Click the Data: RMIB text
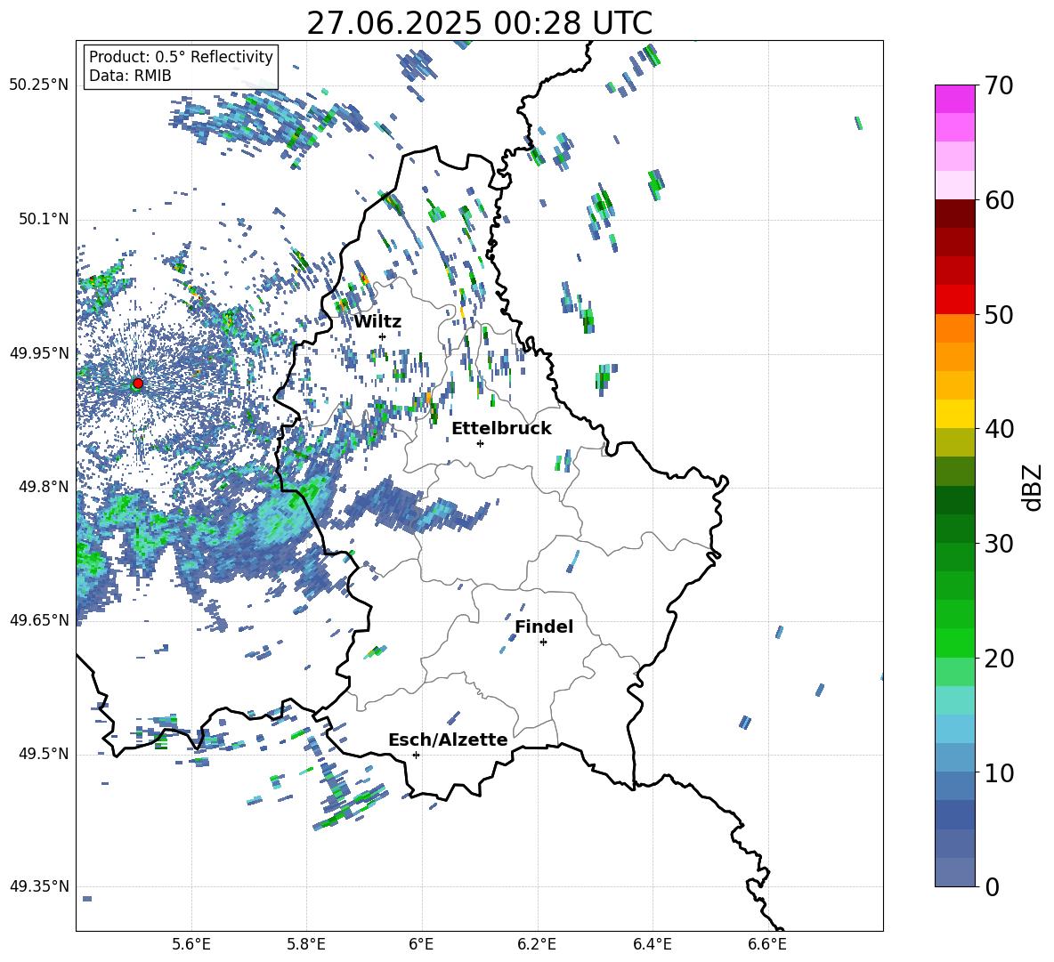Image resolution: width=1054 pixels, height=962 pixels. tap(130, 76)
